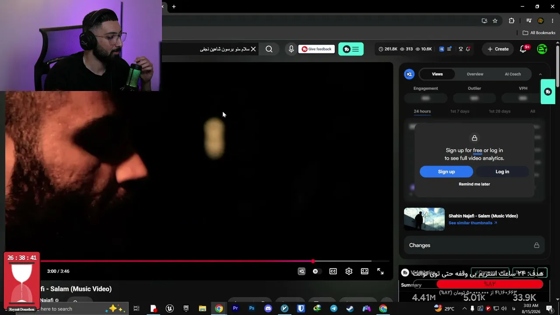Select the 1st 7 days time range

pos(460,111)
